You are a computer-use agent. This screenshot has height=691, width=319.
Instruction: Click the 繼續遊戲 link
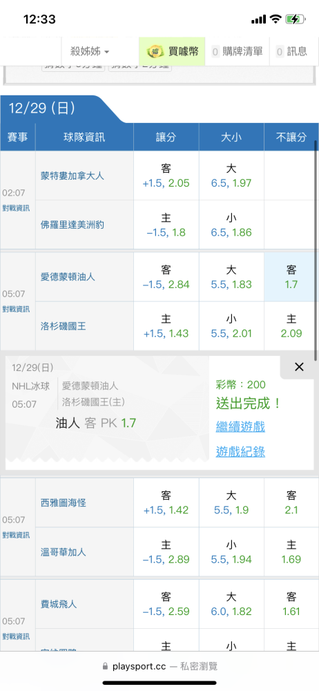coord(240,426)
